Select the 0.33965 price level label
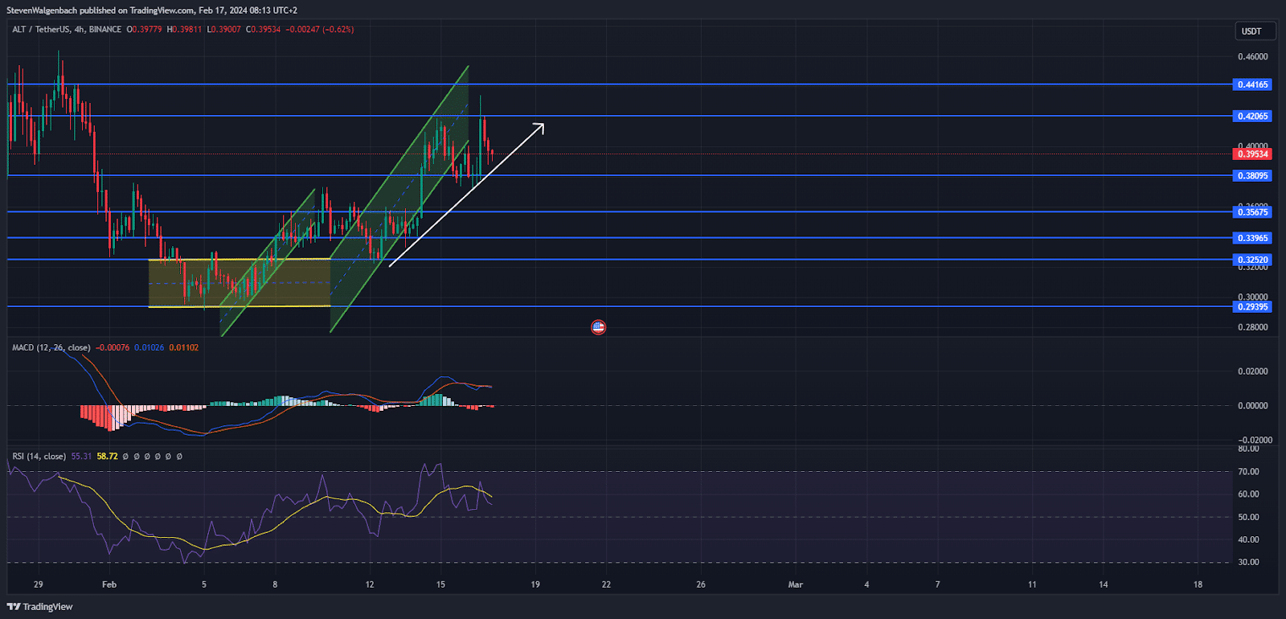Image resolution: width=1286 pixels, height=619 pixels. tap(1252, 238)
